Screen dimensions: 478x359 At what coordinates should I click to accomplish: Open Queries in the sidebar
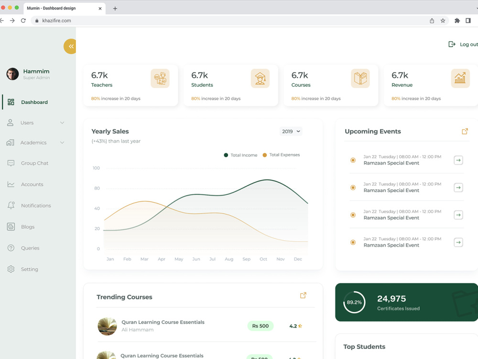tap(30, 248)
